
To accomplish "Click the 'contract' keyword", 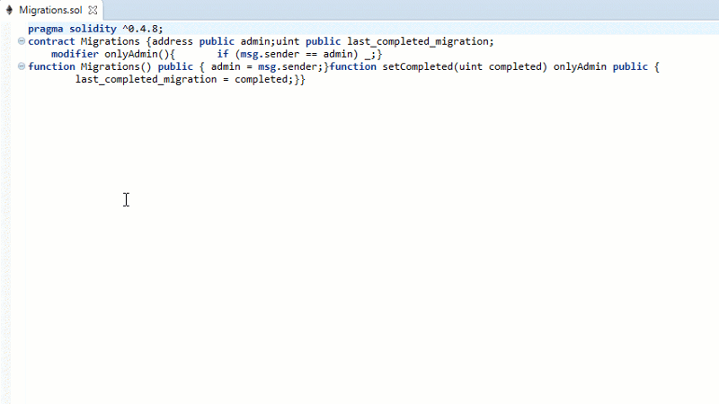I will [x=51, y=41].
